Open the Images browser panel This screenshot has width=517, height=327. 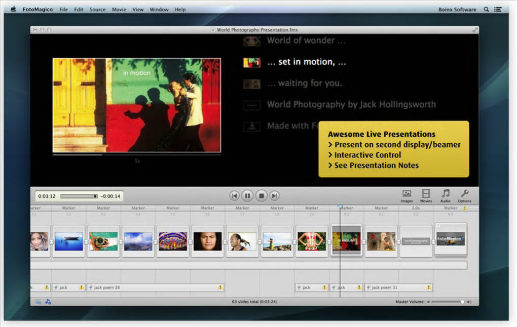point(407,195)
